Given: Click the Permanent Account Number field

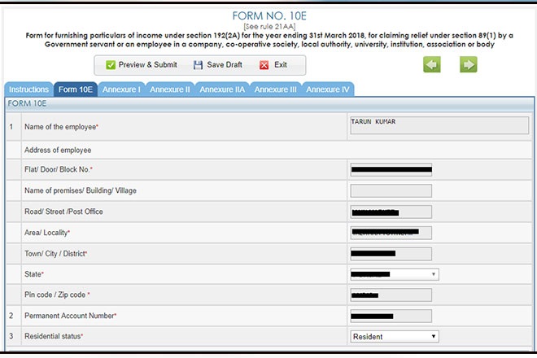Looking at the screenshot, I should pyautogui.click(x=391, y=316).
